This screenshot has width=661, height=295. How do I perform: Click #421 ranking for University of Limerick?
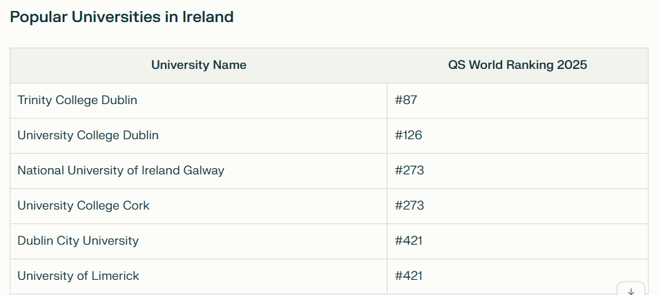pos(517,276)
